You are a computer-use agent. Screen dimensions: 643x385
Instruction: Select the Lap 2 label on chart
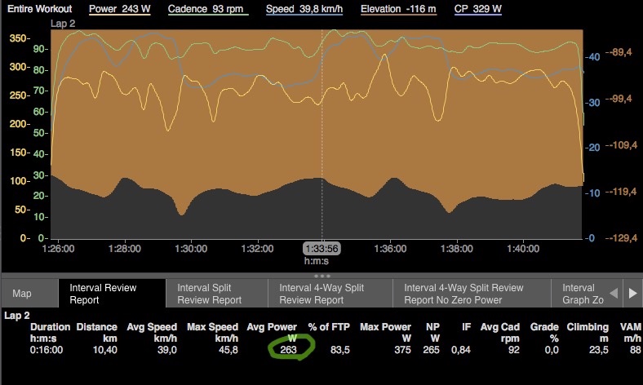tap(63, 24)
